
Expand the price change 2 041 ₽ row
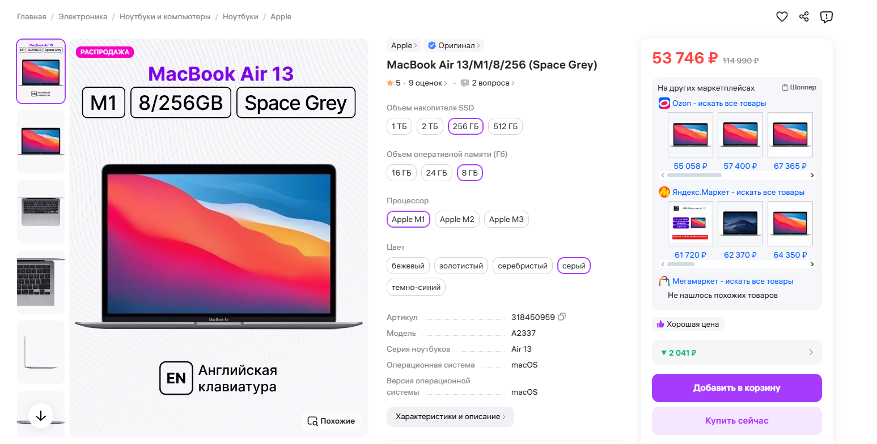736,352
